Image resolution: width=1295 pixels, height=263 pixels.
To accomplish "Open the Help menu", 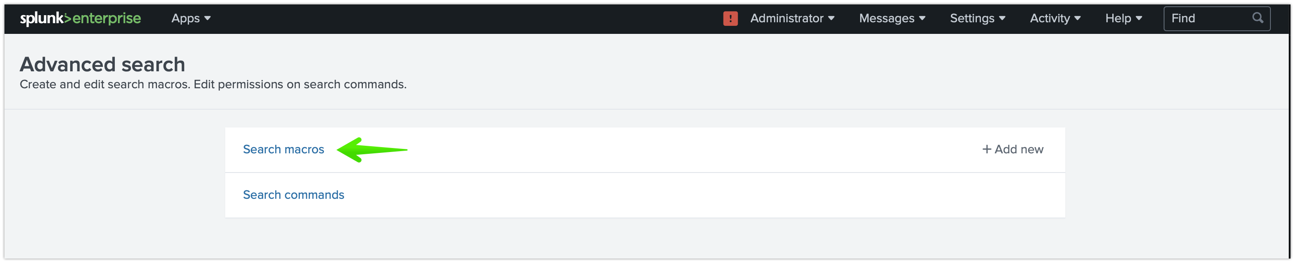I will (1123, 19).
